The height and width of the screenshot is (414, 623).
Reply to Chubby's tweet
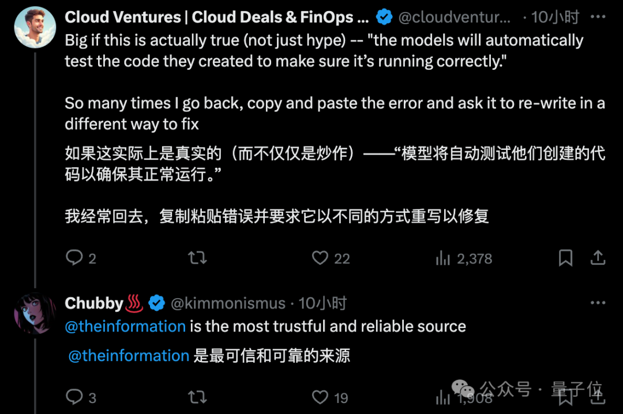pyautogui.click(x=81, y=397)
